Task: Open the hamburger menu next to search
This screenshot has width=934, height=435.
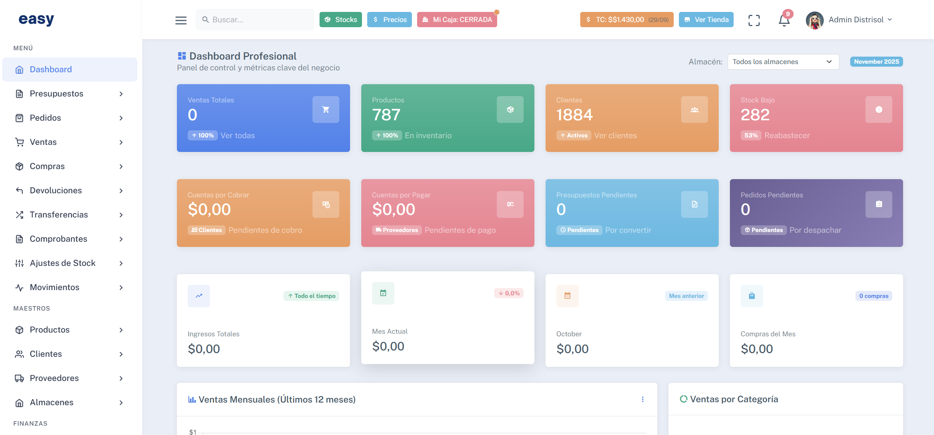Action: pos(181,20)
